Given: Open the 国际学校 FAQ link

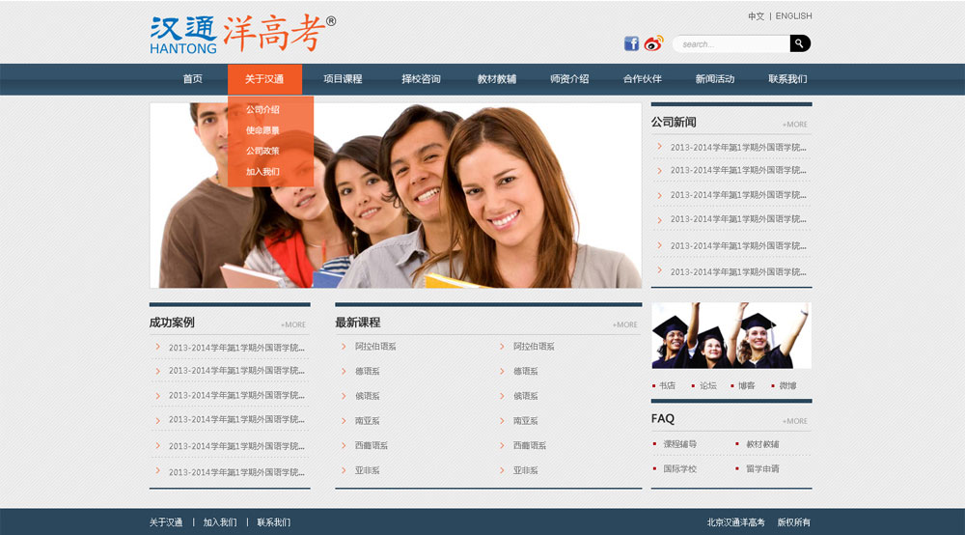Looking at the screenshot, I should coord(680,468).
